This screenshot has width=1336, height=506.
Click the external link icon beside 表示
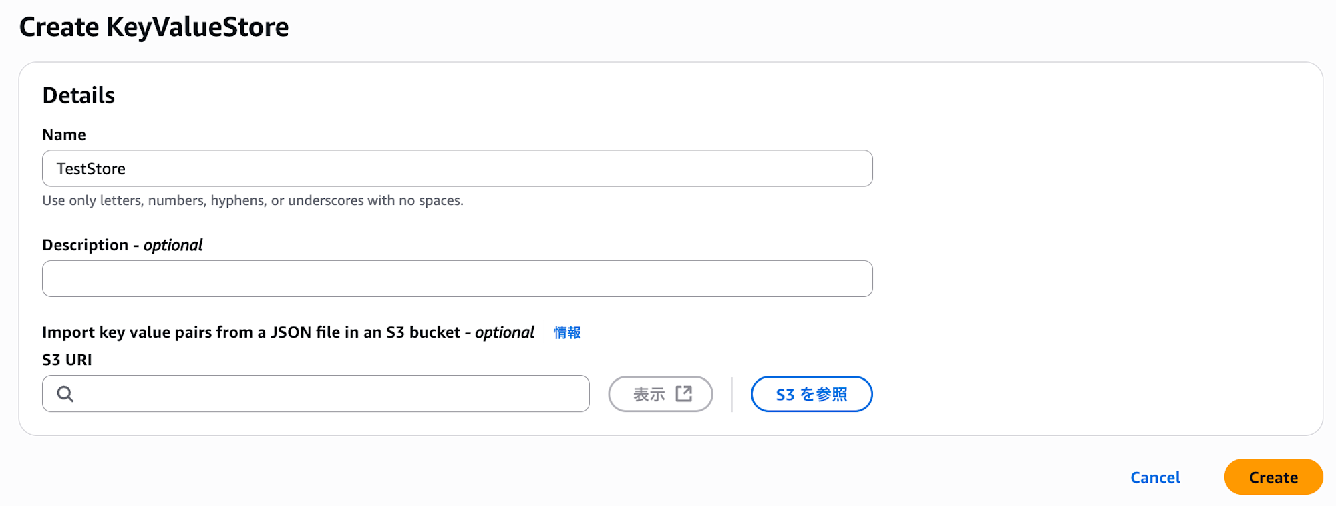point(683,394)
